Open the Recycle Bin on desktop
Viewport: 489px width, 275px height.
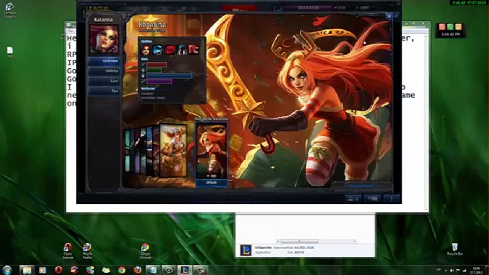455,249
